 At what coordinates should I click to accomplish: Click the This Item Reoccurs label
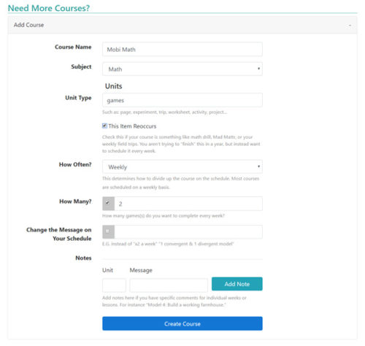pos(132,126)
